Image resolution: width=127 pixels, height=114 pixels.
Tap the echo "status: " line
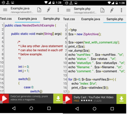pyautogui.click(x=92, y=59)
